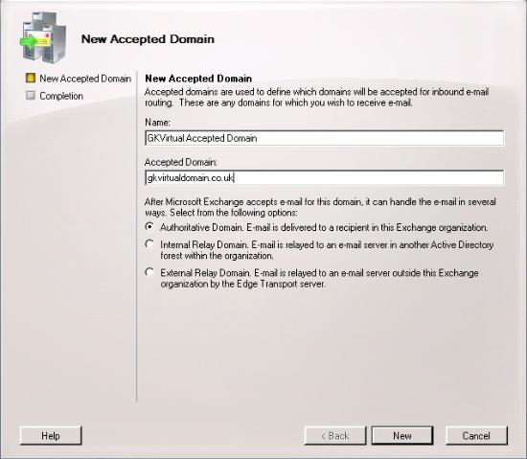This screenshot has width=527, height=459.
Task: Click the mail server wizard icon
Action: [x=43, y=37]
